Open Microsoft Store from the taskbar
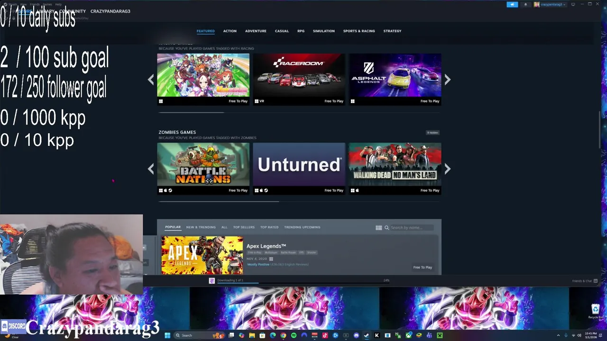 [x=262, y=335]
